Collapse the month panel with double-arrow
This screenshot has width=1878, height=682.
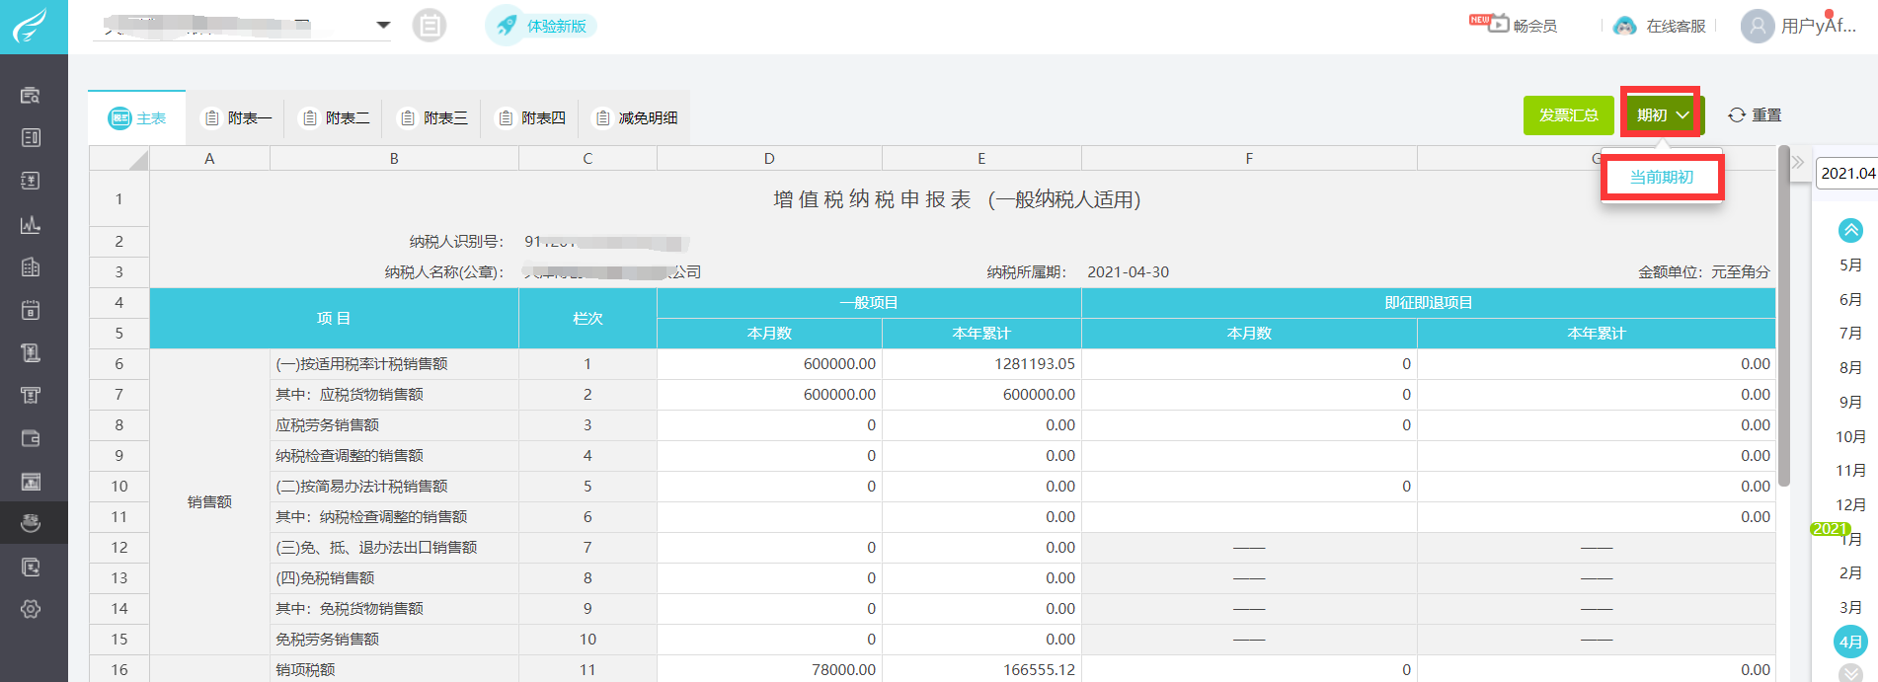coord(1797,162)
